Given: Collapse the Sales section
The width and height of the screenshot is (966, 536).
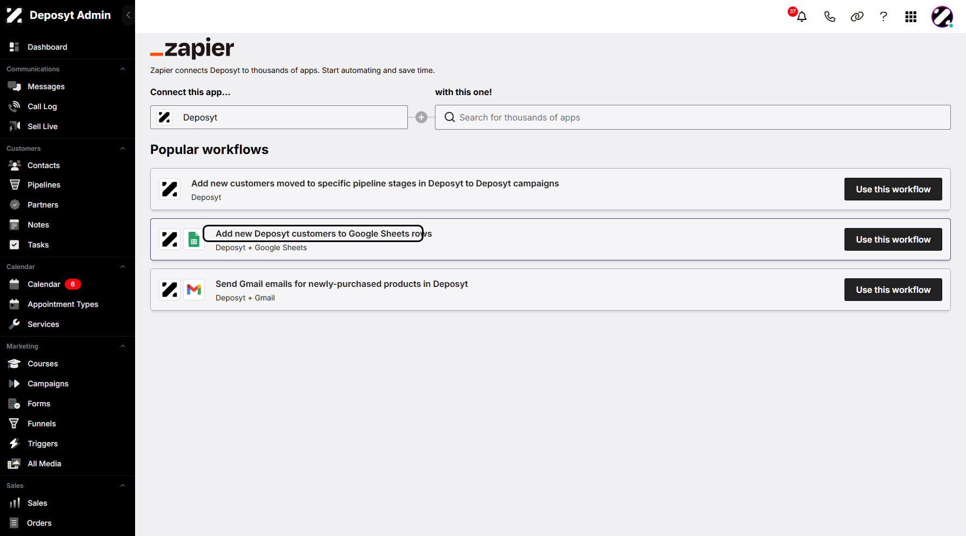Looking at the screenshot, I should [123, 486].
